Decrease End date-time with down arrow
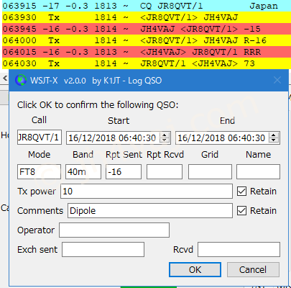Viewport: 291px width, 288px height. pos(274,140)
